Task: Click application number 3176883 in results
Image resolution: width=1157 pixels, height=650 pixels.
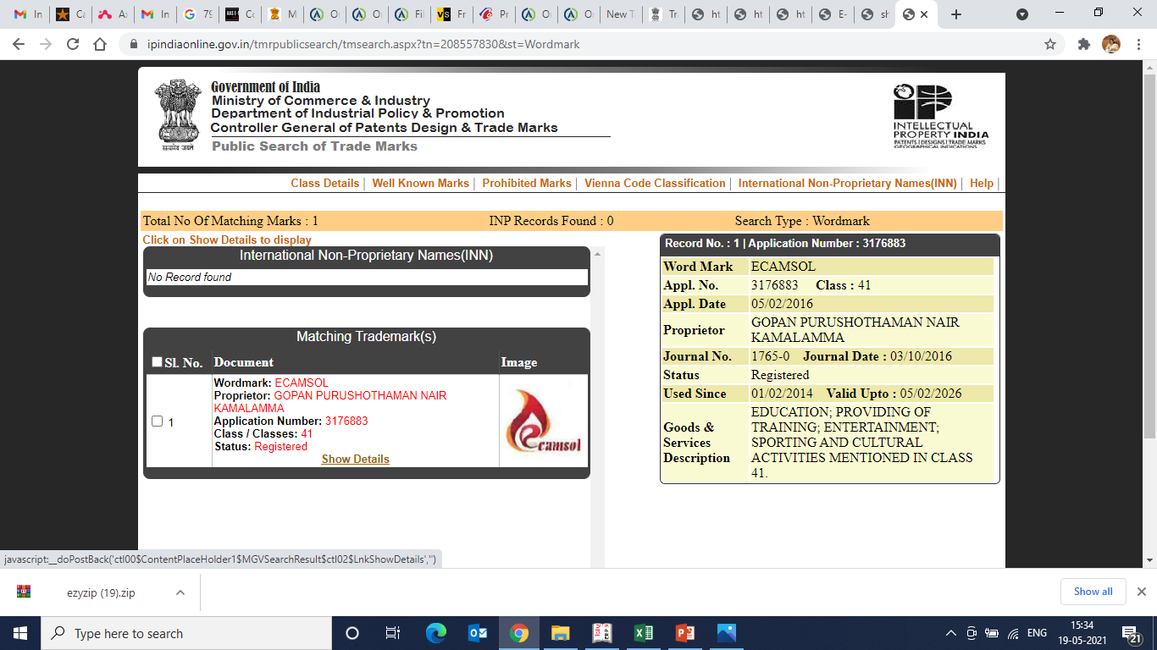Action: point(346,421)
